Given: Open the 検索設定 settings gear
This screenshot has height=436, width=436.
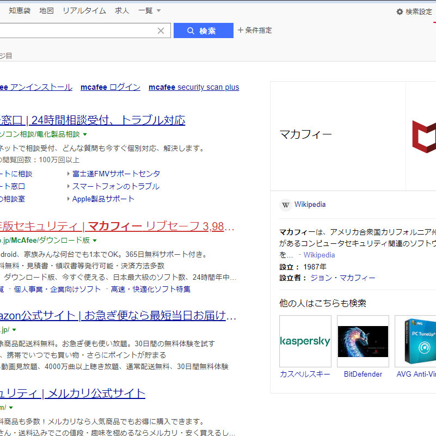Looking at the screenshot, I should (414, 10).
